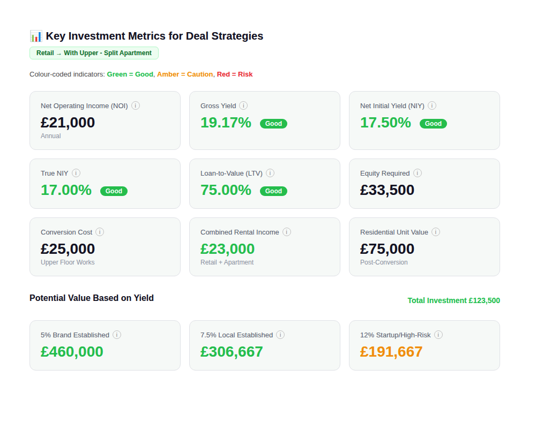Click the Conversion Cost info icon
The width and height of the screenshot is (536, 430).
100,232
